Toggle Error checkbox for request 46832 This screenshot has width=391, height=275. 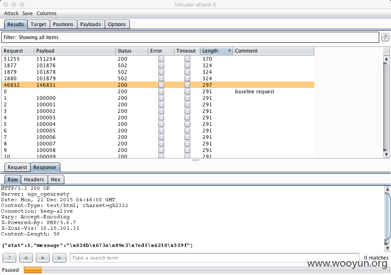click(161, 85)
